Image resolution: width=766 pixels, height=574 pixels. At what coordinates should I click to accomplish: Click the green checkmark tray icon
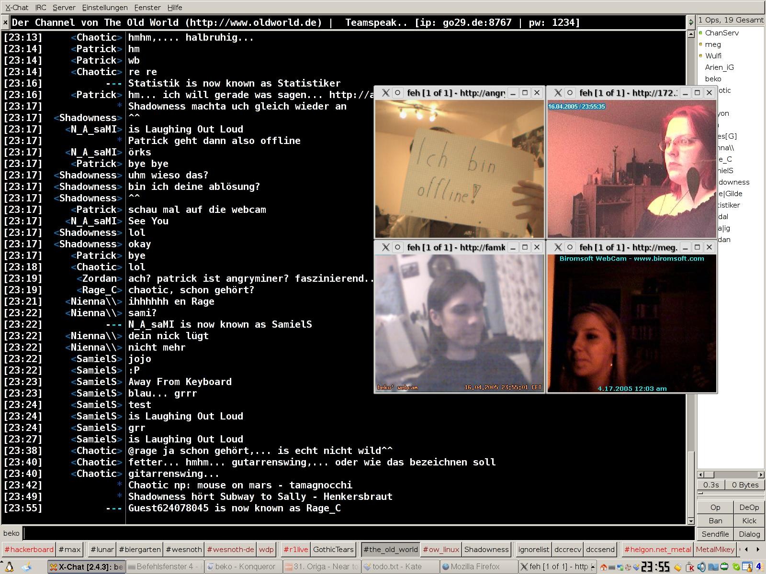pos(736,567)
